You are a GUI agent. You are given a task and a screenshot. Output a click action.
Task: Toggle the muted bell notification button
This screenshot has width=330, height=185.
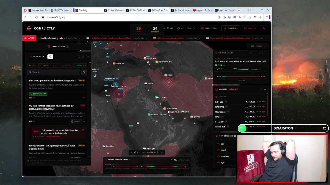pos(50,57)
